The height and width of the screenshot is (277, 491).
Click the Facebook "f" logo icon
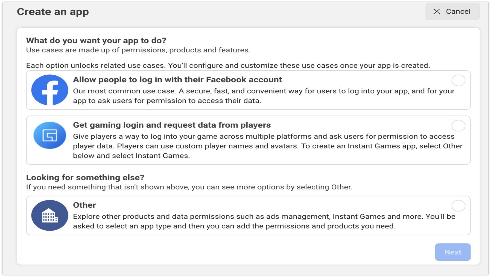pyautogui.click(x=49, y=90)
